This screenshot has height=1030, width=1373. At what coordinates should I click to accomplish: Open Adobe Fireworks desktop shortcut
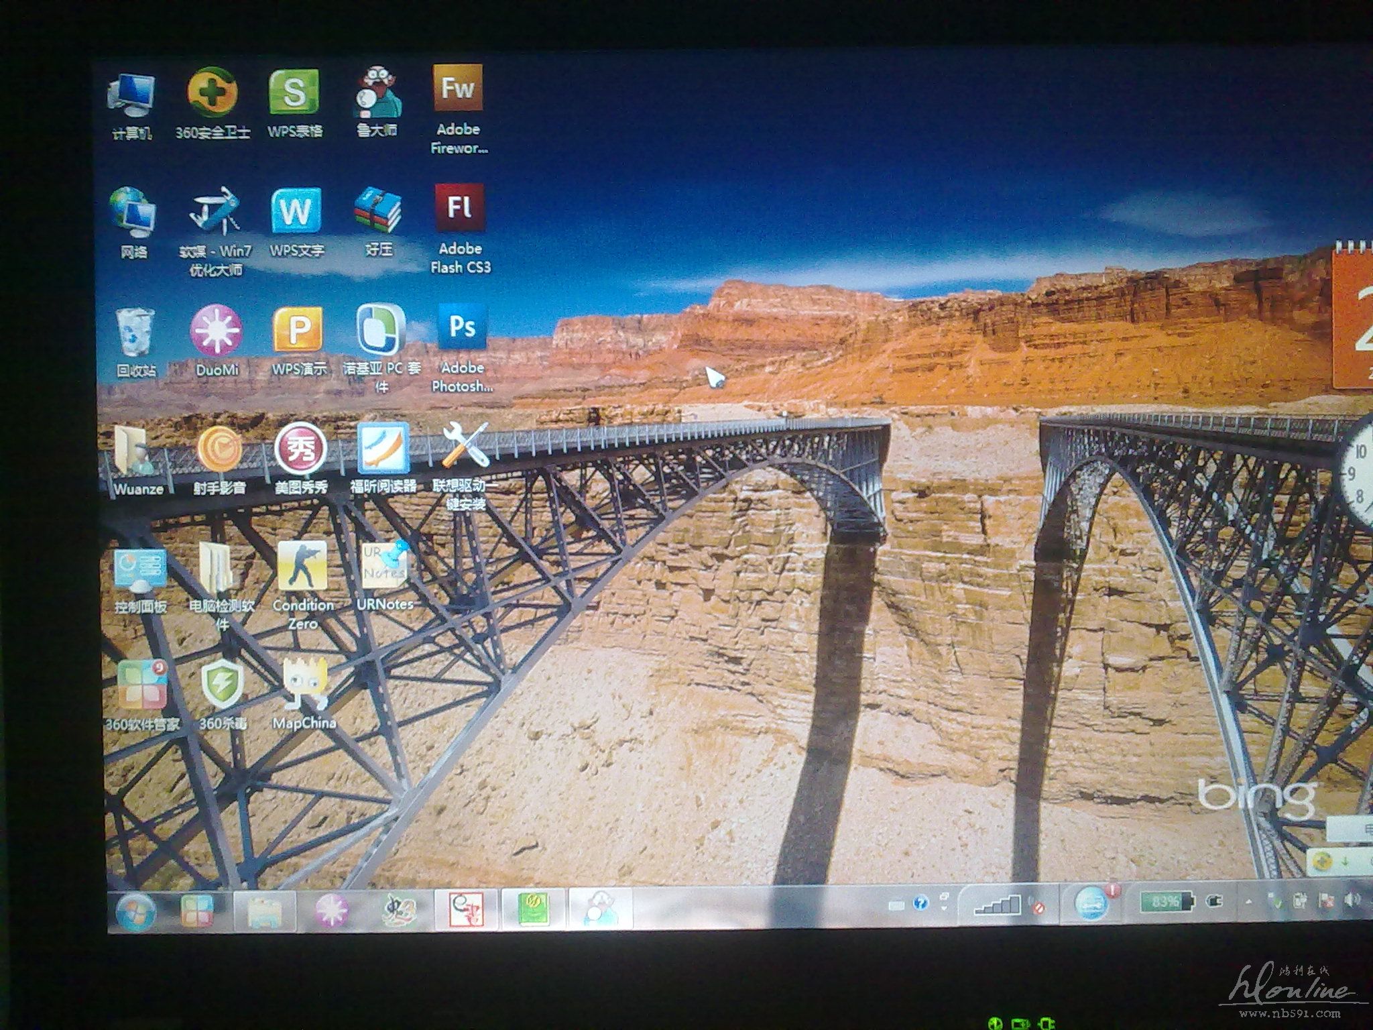[458, 89]
